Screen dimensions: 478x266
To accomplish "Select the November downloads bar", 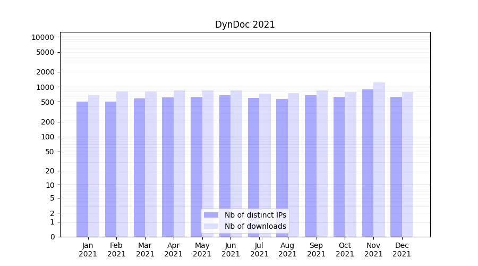I will point(379,160).
